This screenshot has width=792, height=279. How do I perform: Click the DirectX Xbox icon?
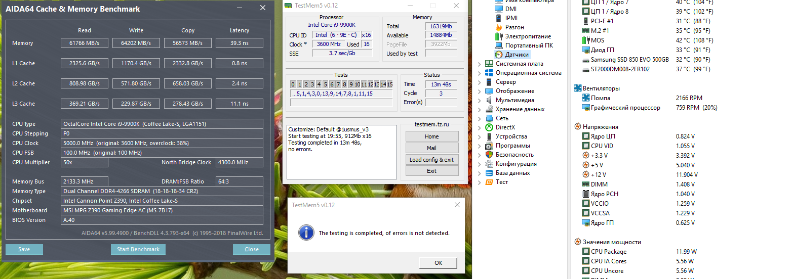(489, 127)
